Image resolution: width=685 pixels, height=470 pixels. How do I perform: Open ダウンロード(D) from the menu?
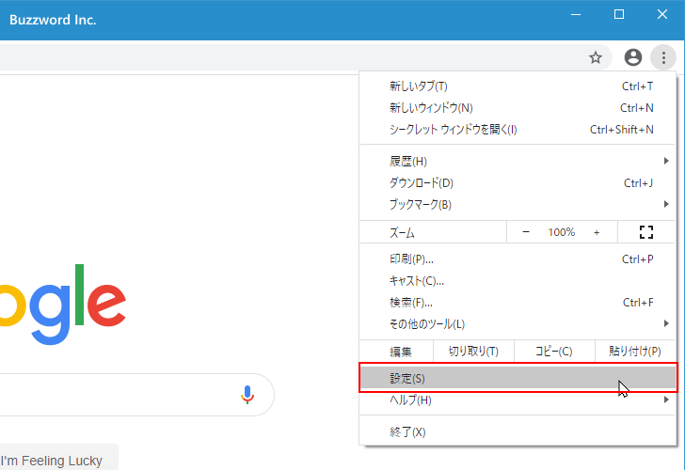point(518,183)
